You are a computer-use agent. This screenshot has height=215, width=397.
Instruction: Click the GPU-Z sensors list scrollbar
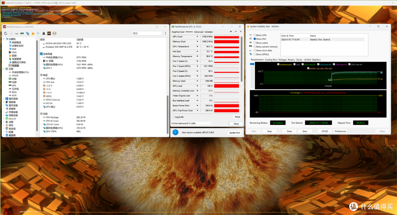tap(242, 59)
